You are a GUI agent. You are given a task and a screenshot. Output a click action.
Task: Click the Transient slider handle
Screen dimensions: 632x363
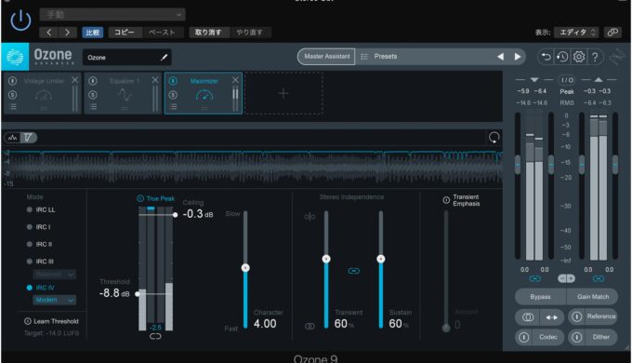(x=326, y=259)
